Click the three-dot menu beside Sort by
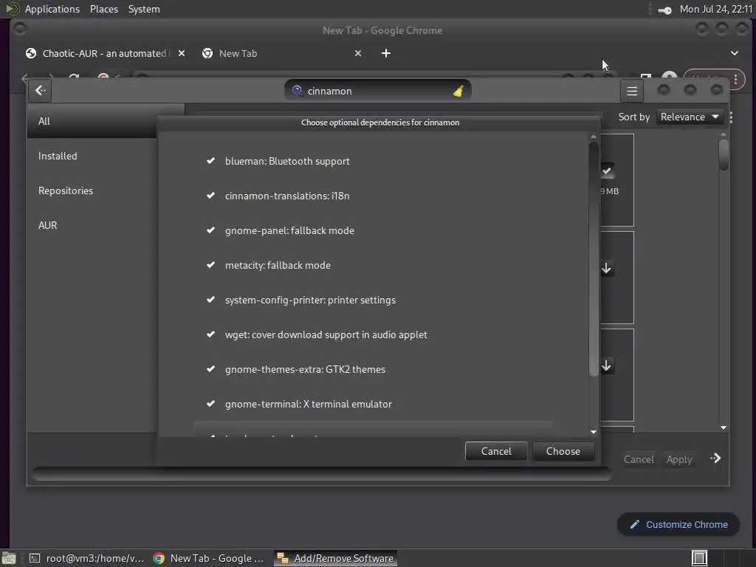Viewport: 756px width, 567px height. tap(732, 117)
